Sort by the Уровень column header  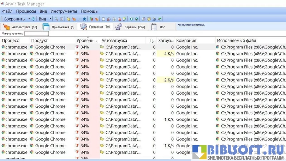point(87,41)
